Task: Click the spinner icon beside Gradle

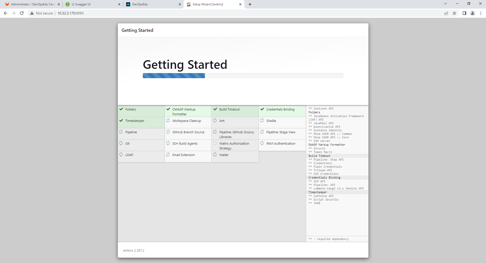Action: point(262,120)
